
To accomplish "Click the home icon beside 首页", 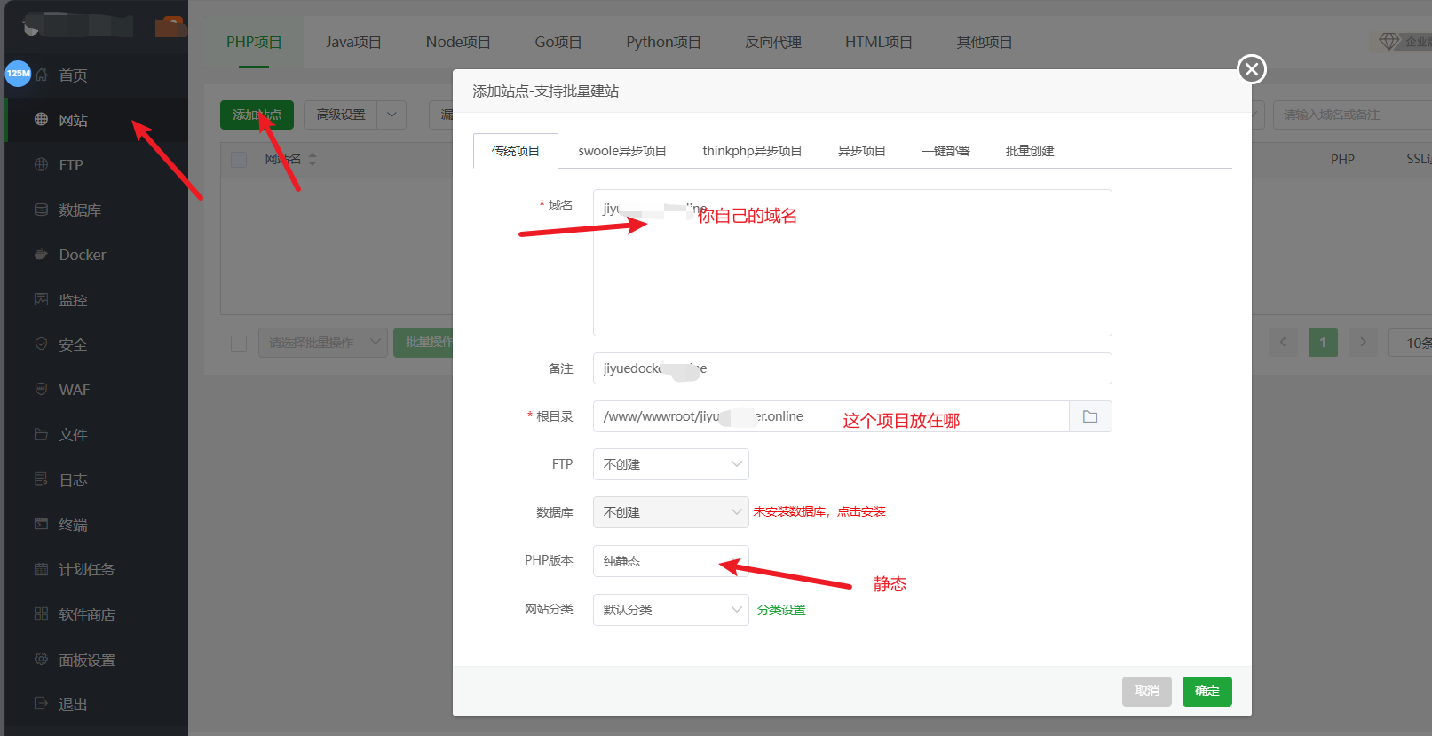I will 41,75.
